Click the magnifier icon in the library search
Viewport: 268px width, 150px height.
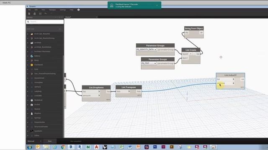[x=28, y=22]
